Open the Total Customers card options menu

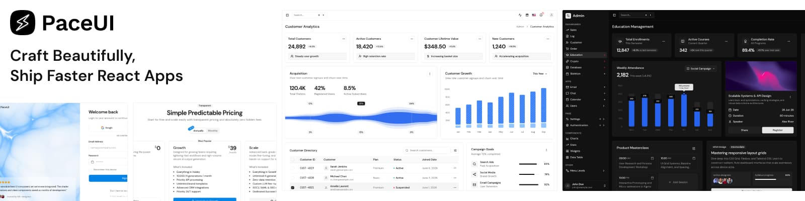344,39
